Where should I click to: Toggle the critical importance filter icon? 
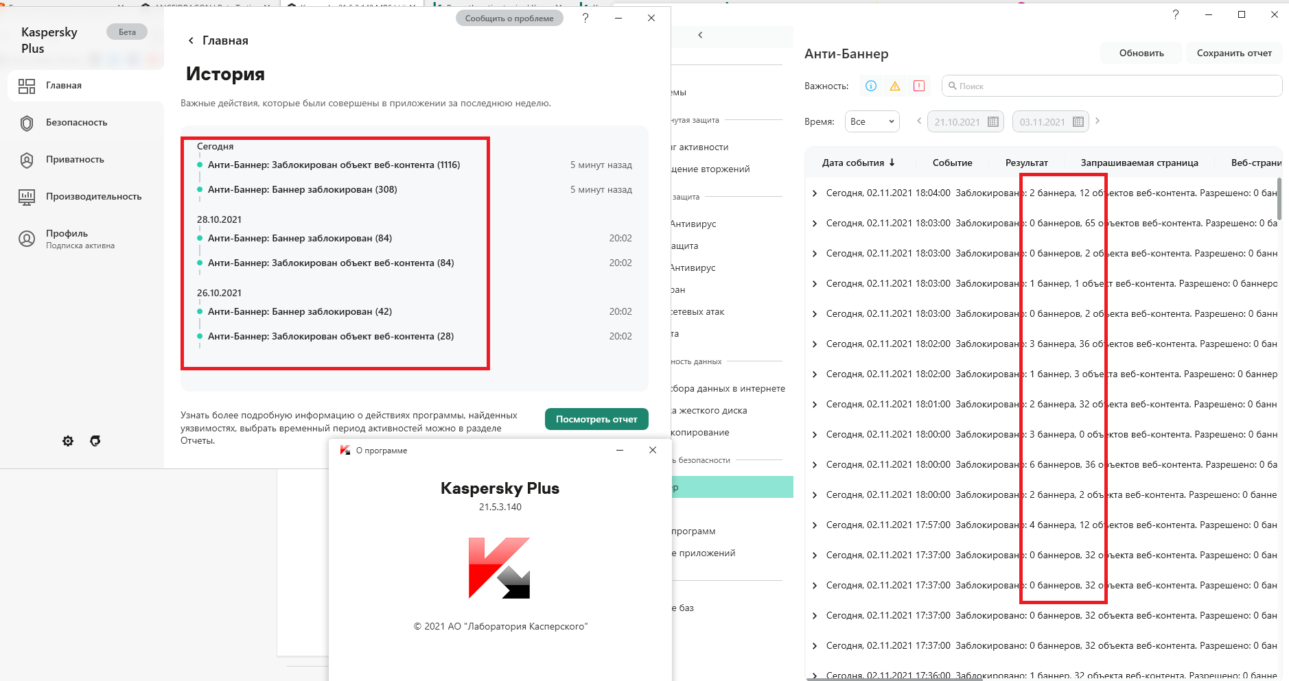pyautogui.click(x=919, y=86)
